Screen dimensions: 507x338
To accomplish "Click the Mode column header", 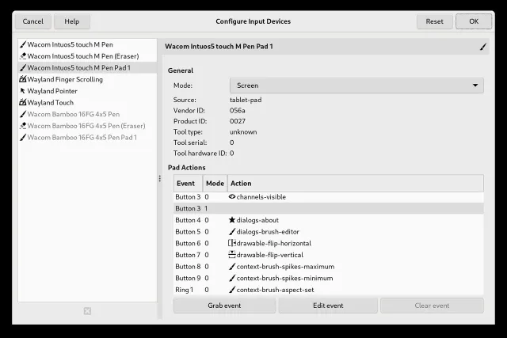I will pos(215,183).
